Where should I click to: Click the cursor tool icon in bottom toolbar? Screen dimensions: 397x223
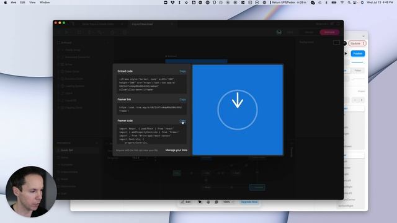click(200, 202)
